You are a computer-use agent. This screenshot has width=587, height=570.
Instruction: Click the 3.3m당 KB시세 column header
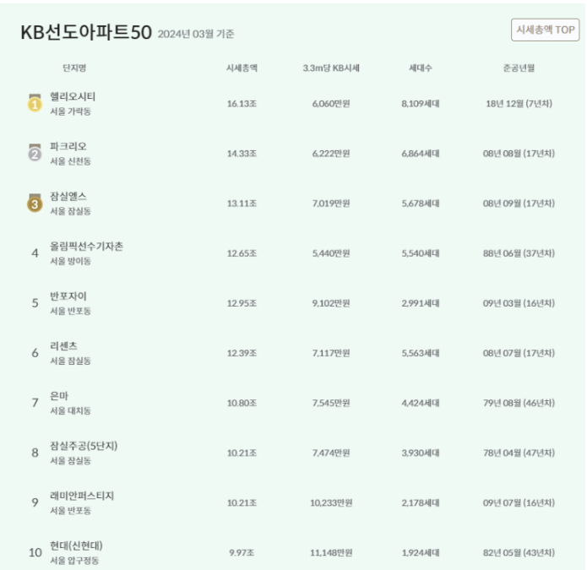coord(331,68)
